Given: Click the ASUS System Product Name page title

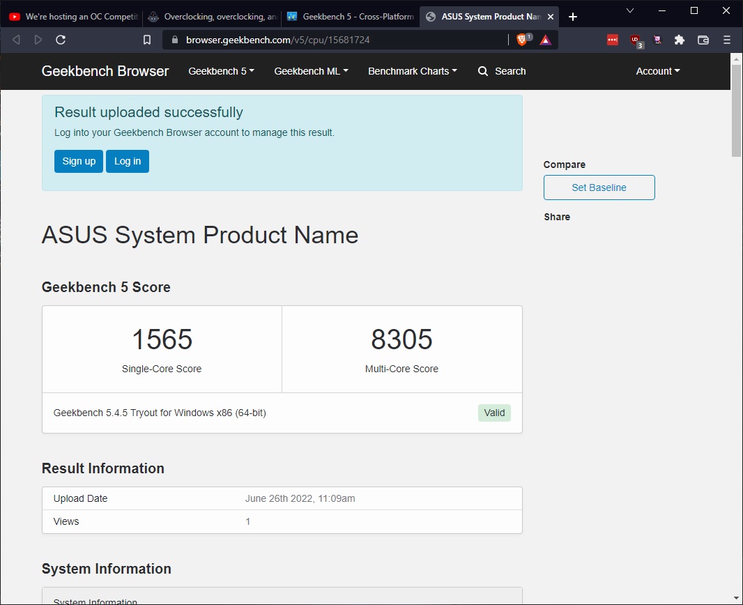Looking at the screenshot, I should click(200, 235).
